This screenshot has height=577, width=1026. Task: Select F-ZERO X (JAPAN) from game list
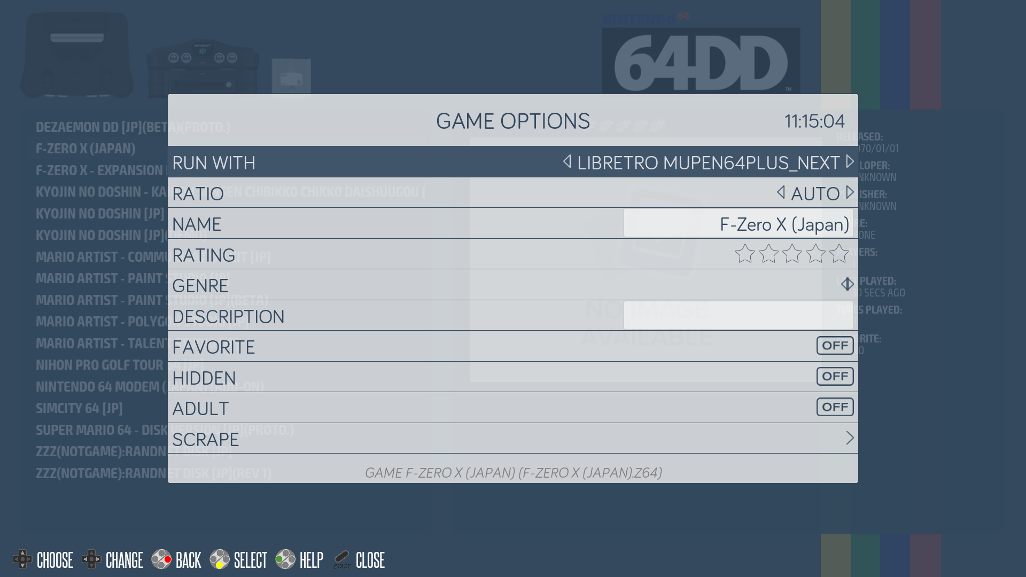(x=85, y=147)
